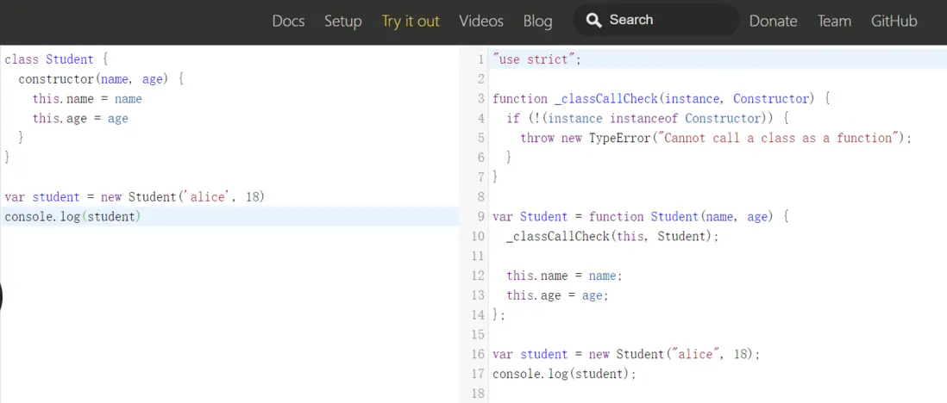Click the highlighted console.log(student) input line
947x403 pixels.
(72, 217)
